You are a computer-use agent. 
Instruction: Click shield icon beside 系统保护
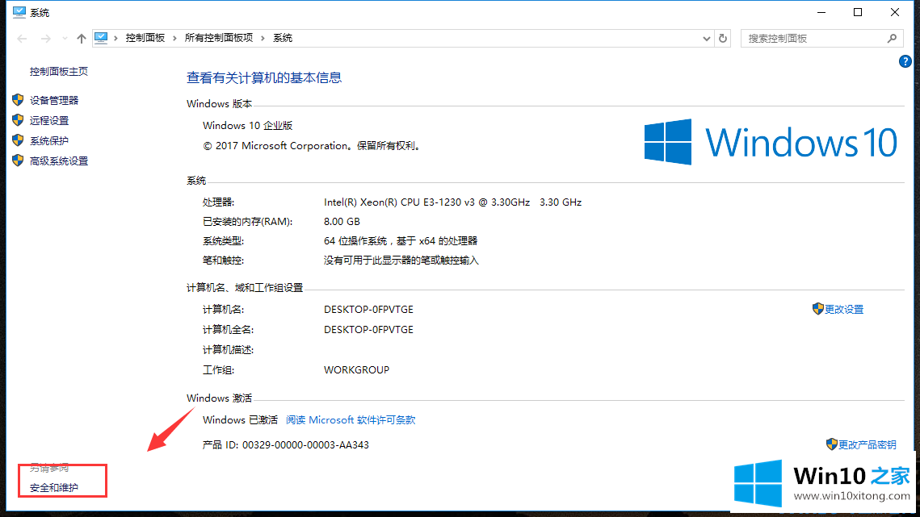point(18,140)
